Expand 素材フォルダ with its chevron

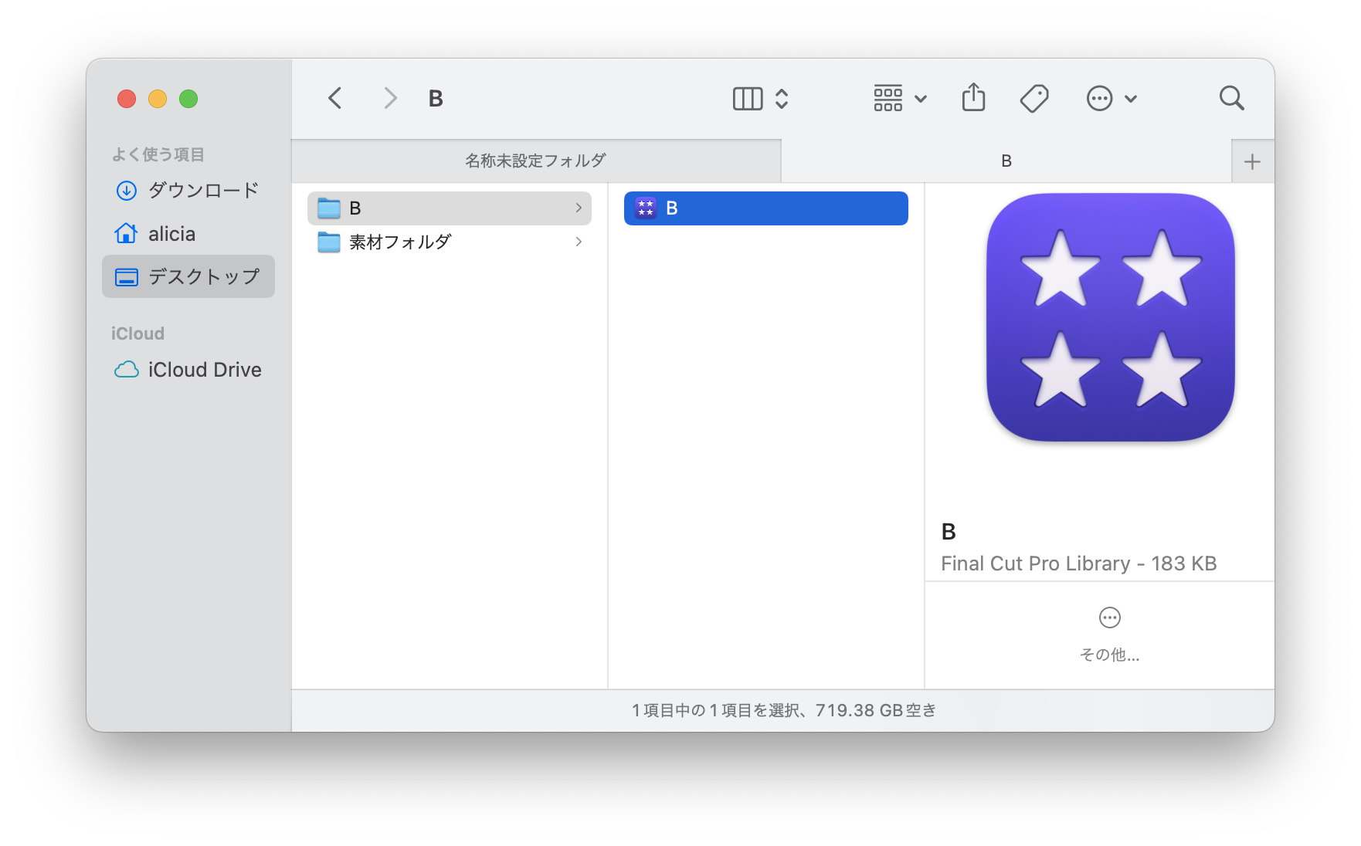(579, 242)
